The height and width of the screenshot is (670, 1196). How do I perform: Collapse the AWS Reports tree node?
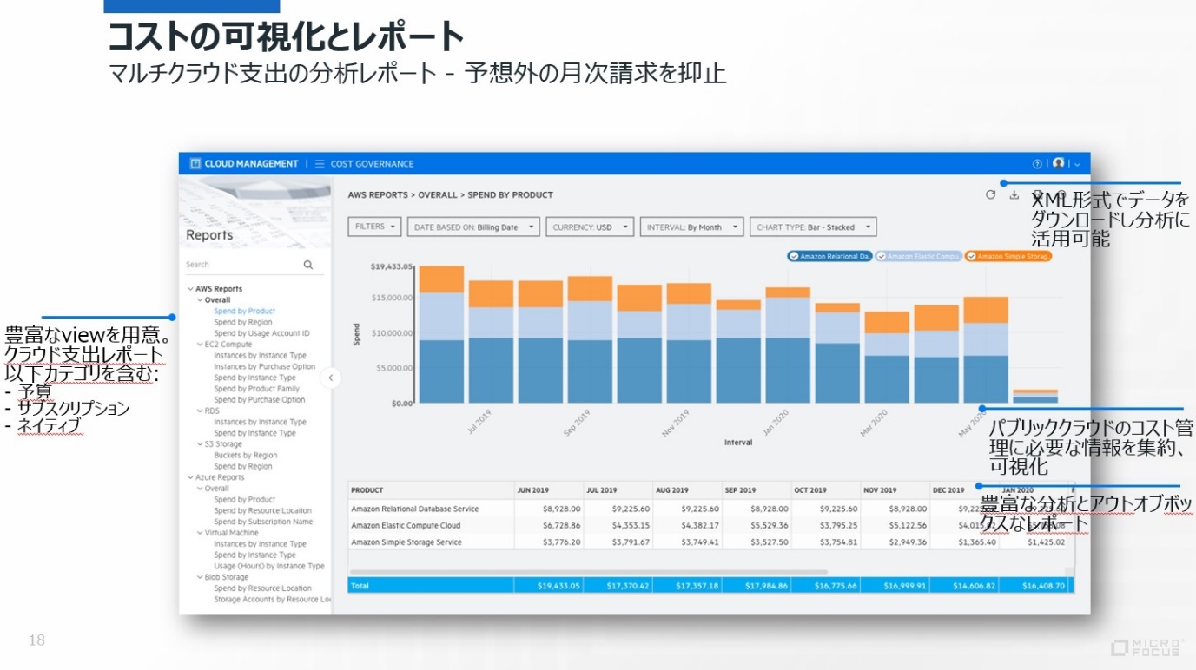coord(190,289)
